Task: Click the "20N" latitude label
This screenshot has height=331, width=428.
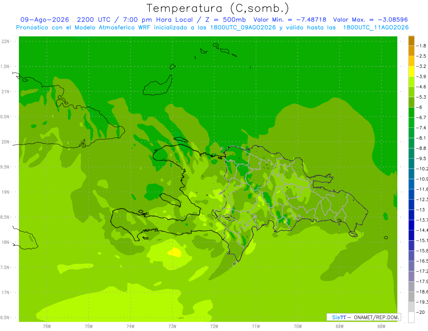Action: [x=6, y=142]
